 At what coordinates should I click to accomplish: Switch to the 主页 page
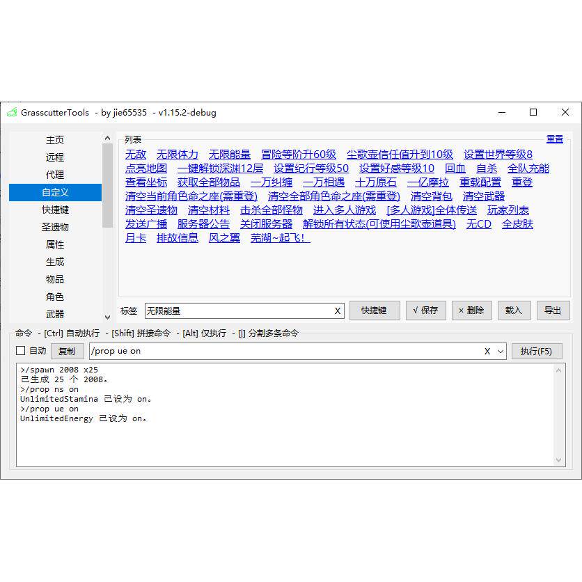[55, 140]
